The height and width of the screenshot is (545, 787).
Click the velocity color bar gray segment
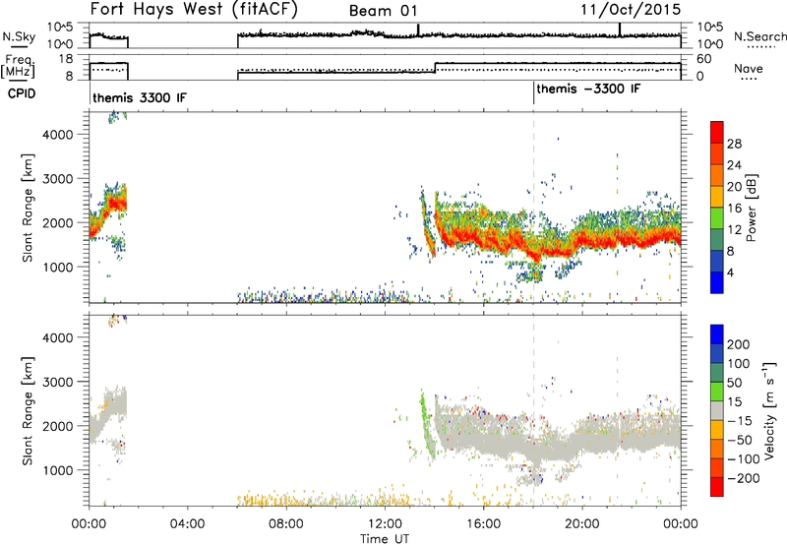(717, 410)
